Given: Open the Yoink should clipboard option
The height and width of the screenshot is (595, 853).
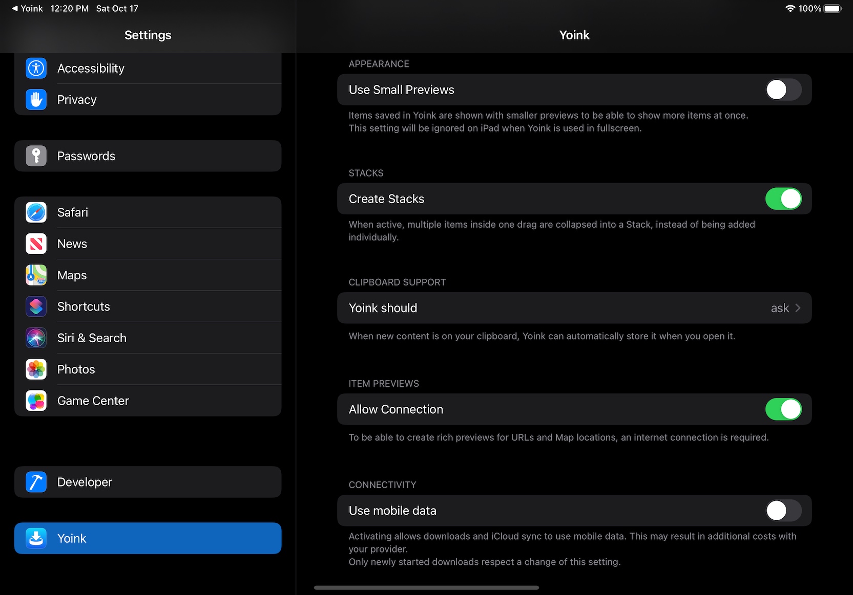Looking at the screenshot, I should point(574,308).
